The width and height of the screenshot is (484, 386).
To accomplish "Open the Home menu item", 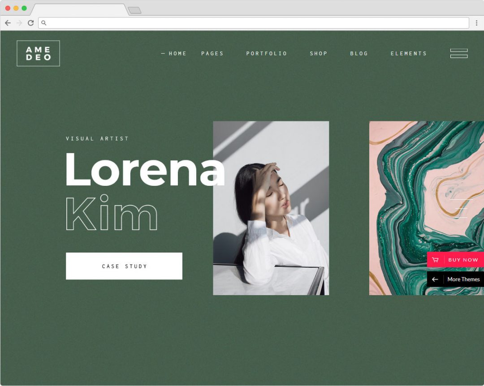I will point(177,53).
